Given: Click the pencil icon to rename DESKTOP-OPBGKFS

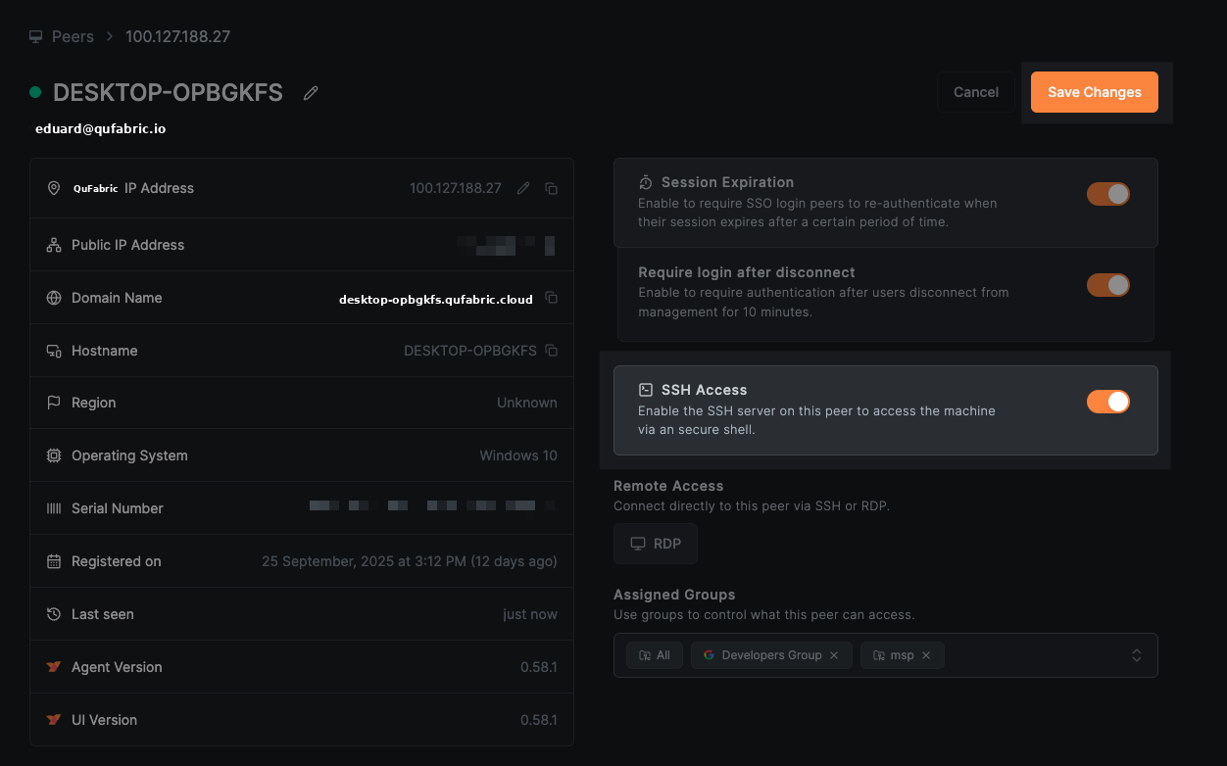Looking at the screenshot, I should [x=310, y=92].
